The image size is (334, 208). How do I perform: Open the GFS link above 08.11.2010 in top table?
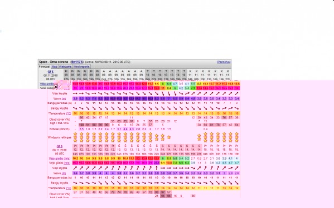(51, 72)
